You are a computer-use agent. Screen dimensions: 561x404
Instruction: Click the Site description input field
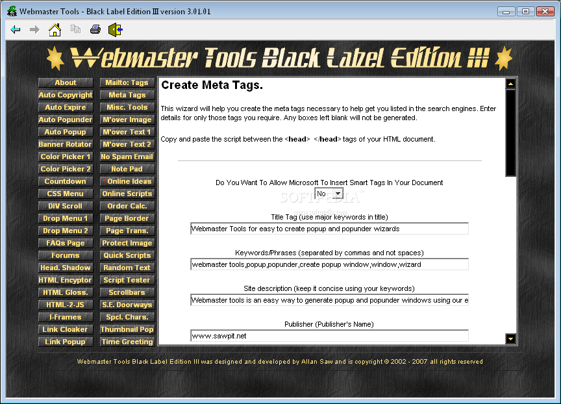coord(329,300)
